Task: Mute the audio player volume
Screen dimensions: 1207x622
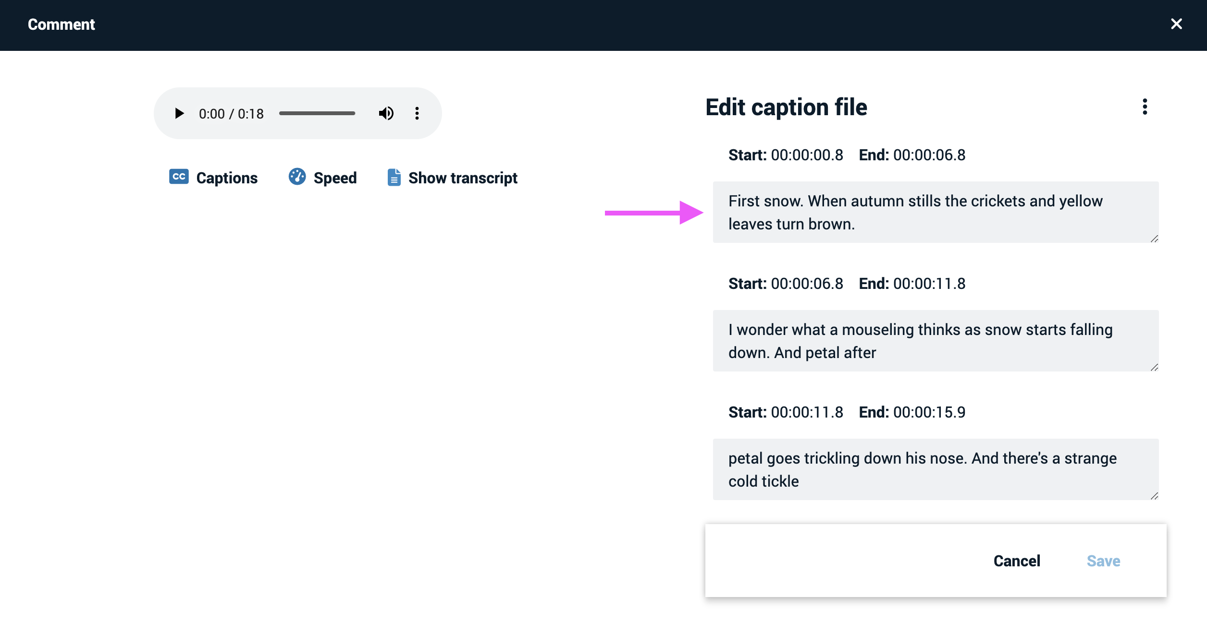Action: click(386, 114)
